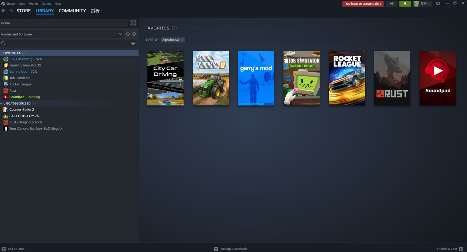Switch to Big Picture mode icon
The width and height of the screenshot is (467, 252).
[438, 4]
